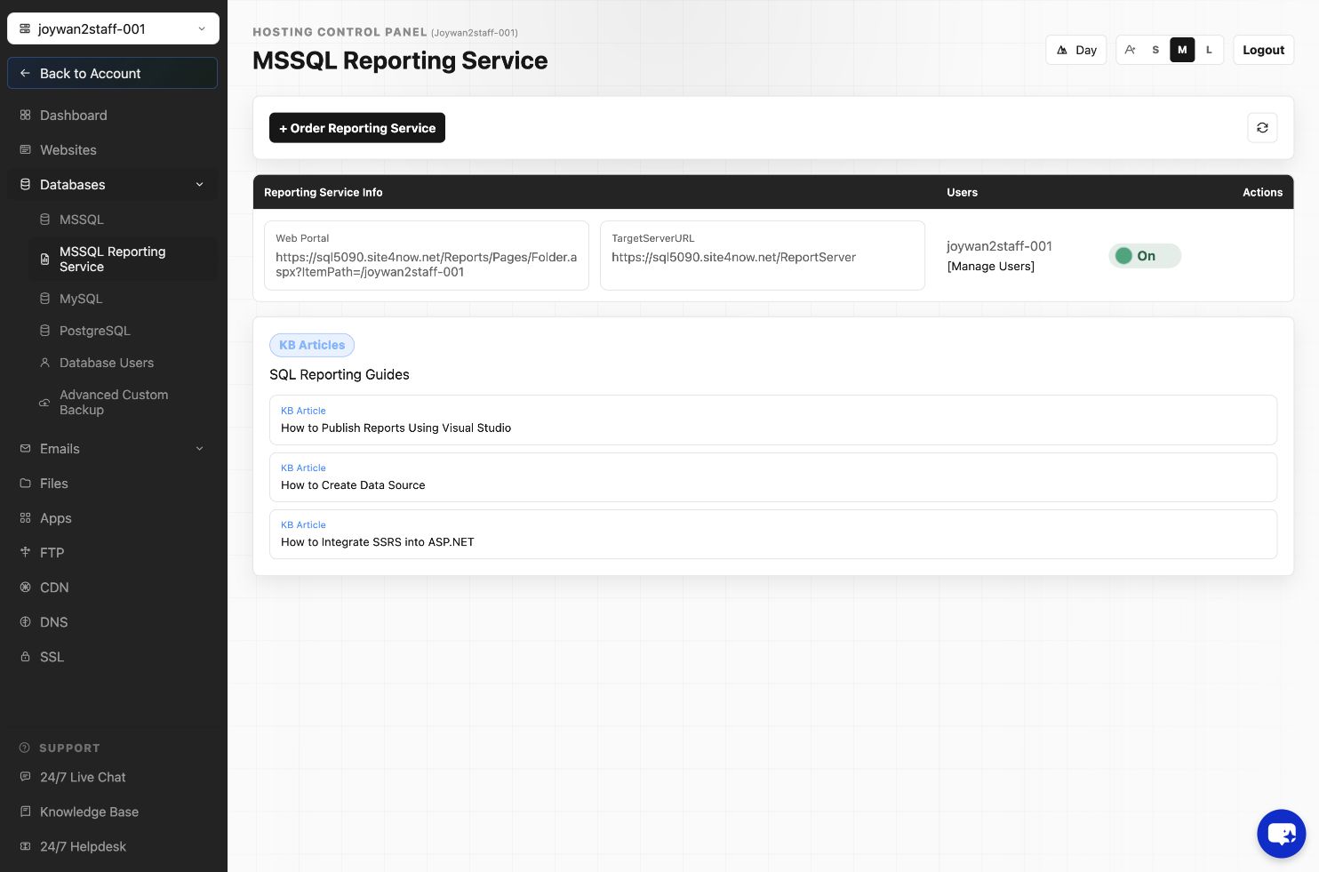Image resolution: width=1319 pixels, height=872 pixels.
Task: Click the back arrow icon
Action: pyautogui.click(x=25, y=74)
